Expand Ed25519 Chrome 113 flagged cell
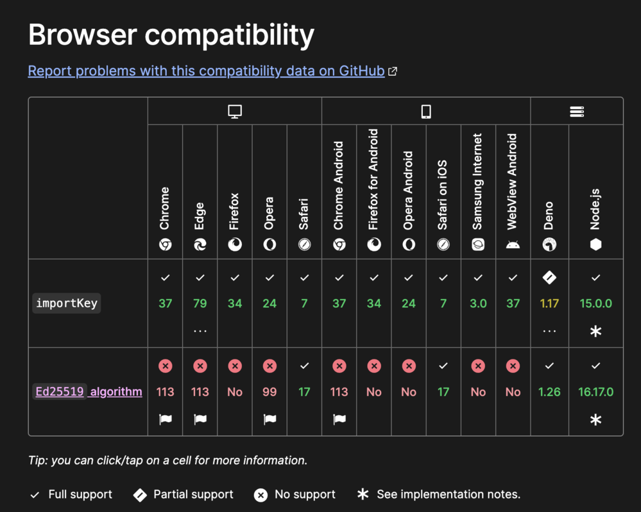Screen dimensions: 641x512 click(x=166, y=392)
